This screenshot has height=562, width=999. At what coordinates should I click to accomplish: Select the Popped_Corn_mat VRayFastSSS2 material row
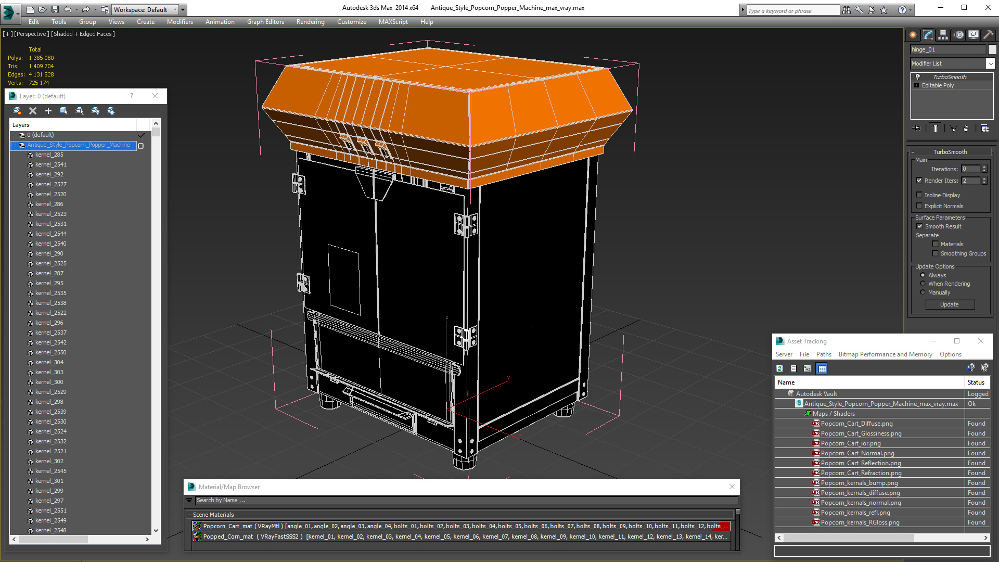(461, 537)
